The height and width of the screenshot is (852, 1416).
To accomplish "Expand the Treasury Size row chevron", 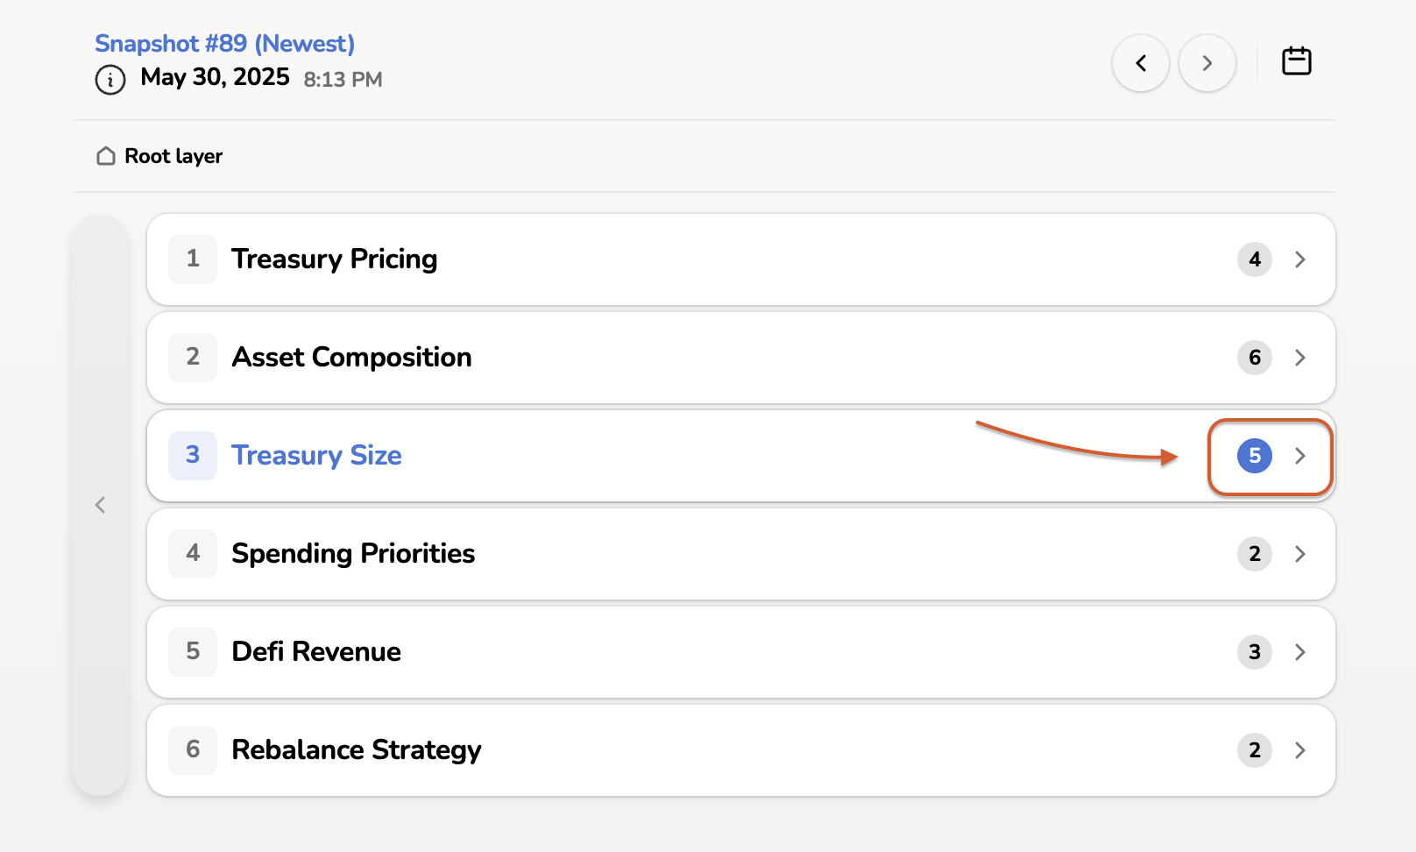I will pos(1299,456).
